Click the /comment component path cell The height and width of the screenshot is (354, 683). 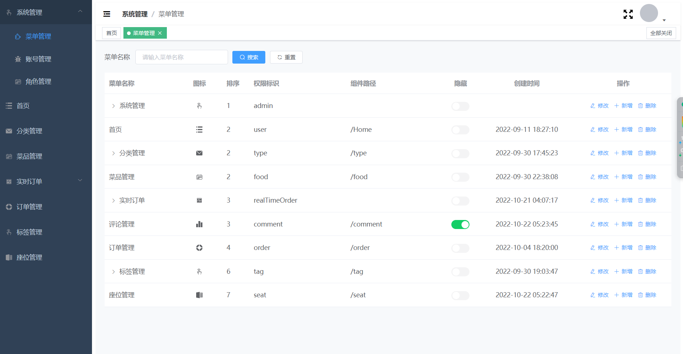366,224
